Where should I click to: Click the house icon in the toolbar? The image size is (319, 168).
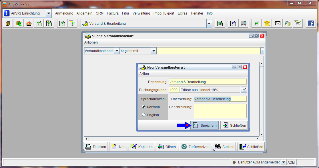[29, 23]
